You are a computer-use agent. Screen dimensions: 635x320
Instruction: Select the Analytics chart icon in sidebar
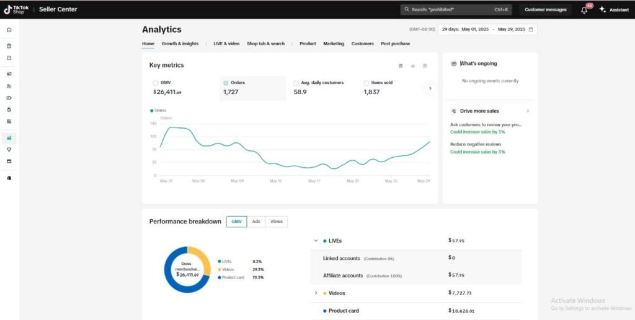click(x=9, y=138)
